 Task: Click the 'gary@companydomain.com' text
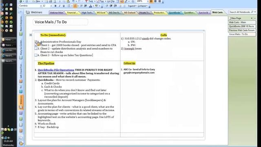click(x=139, y=73)
